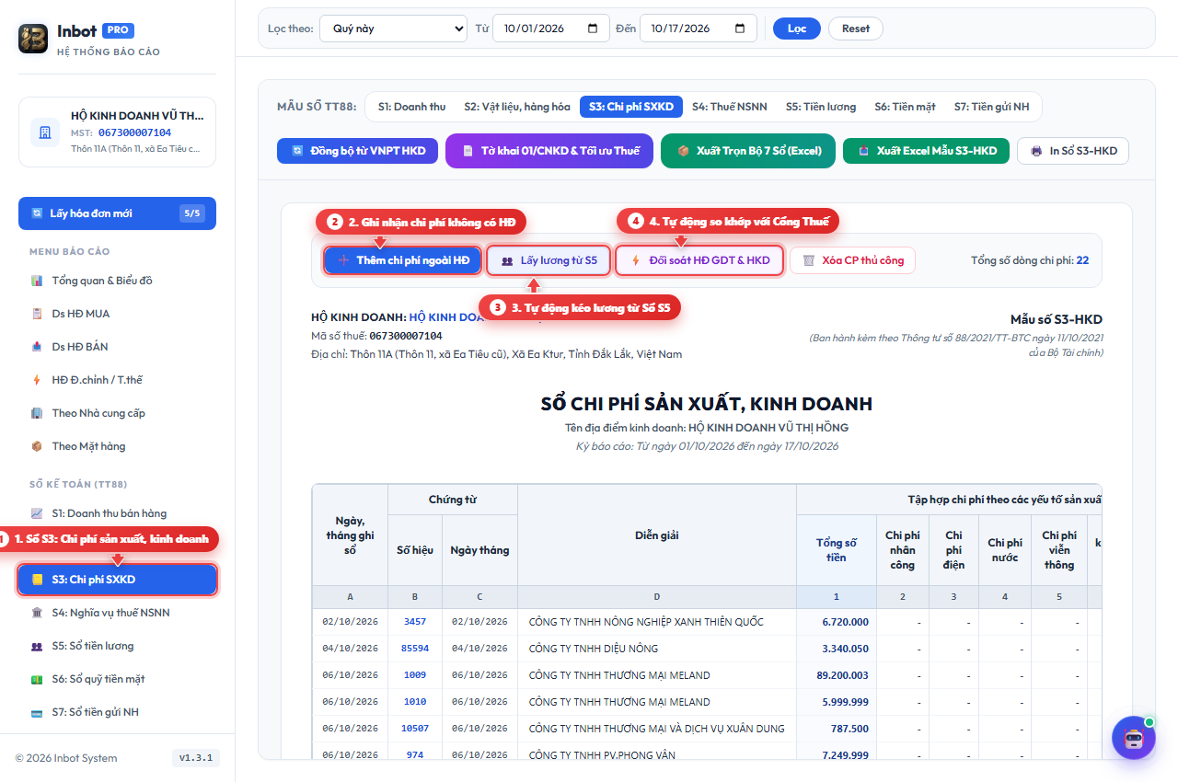1178x782 pixels.
Task: Click the people icon on Lấy lương từ S5
Action: [507, 260]
